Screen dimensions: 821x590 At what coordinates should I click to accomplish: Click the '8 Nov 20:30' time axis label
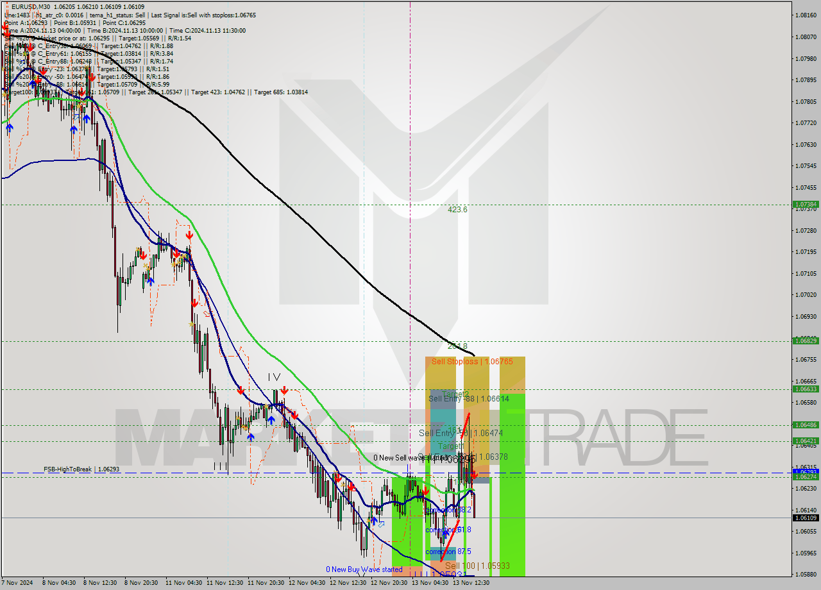pos(140,583)
